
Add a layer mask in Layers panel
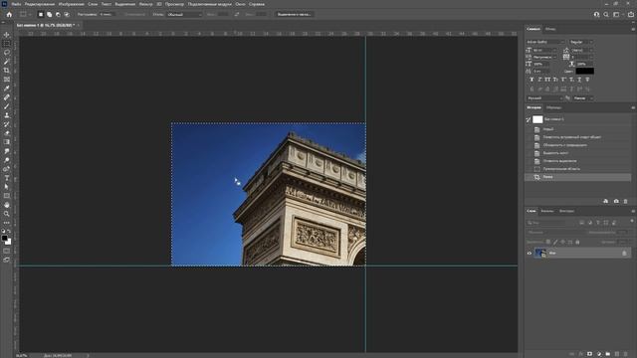[x=589, y=354]
